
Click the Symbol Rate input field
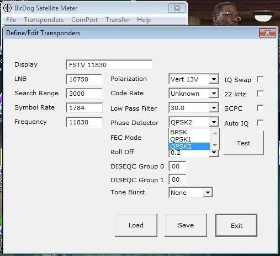pyautogui.click(x=84, y=108)
